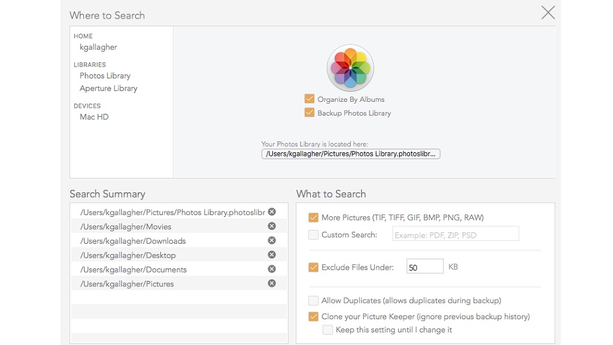Select Aperture Library in the sidebar

click(108, 88)
